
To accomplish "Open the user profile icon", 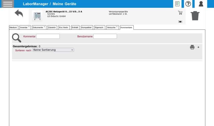I will 201,4.
